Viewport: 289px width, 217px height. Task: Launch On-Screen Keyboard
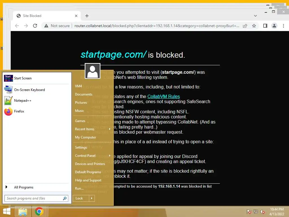(x=36, y=90)
